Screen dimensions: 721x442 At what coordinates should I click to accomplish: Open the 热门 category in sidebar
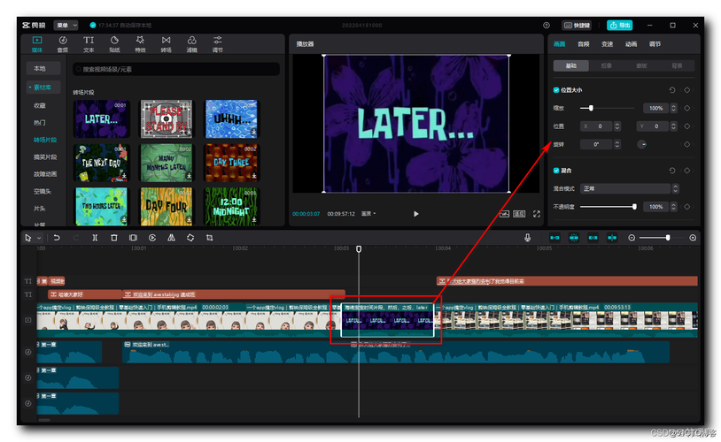[40, 123]
